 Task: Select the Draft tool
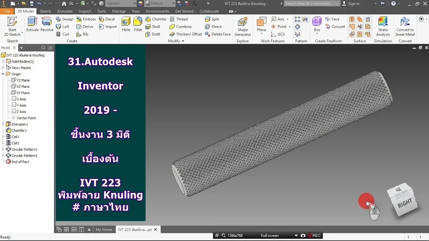[152, 34]
